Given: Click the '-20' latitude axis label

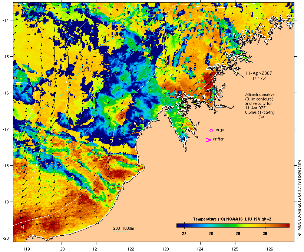Looking at the screenshot, I should [x=5, y=238].
